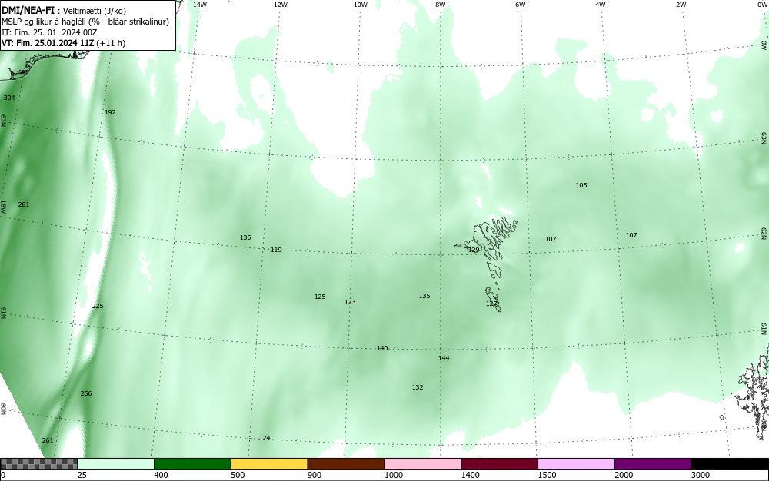Click the legend tick label "1000"
The height and width of the screenshot is (481, 769).
click(393, 475)
